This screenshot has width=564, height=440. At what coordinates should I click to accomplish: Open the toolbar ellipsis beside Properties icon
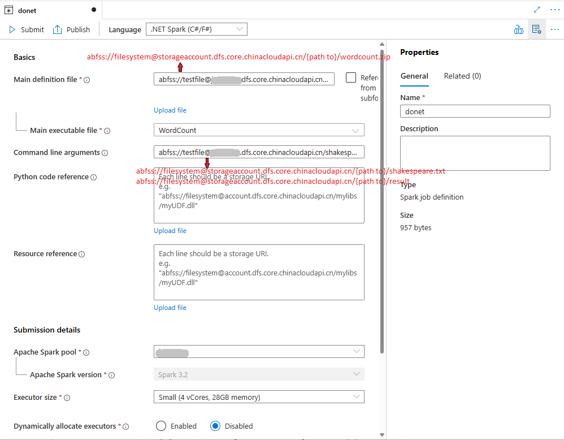click(x=554, y=29)
